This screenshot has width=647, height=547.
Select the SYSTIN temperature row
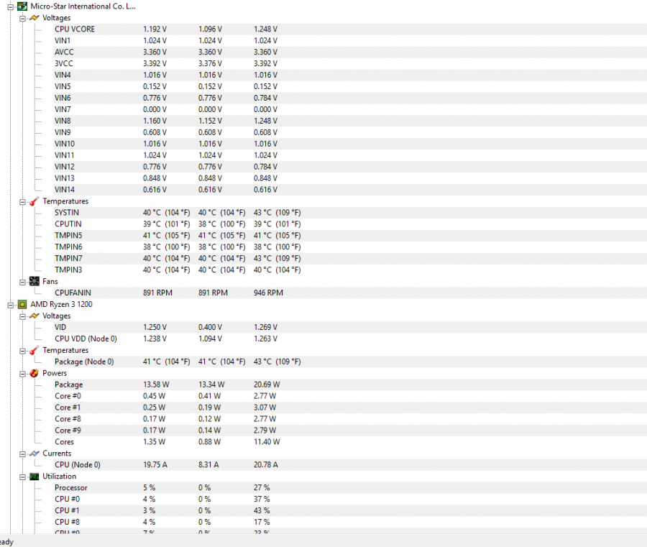tap(350, 213)
